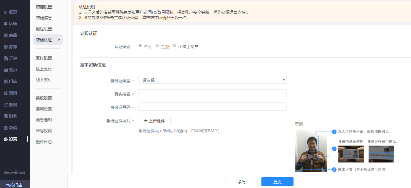Go to 店铺信息 menu item
The image size is (411, 188).
[44, 18]
